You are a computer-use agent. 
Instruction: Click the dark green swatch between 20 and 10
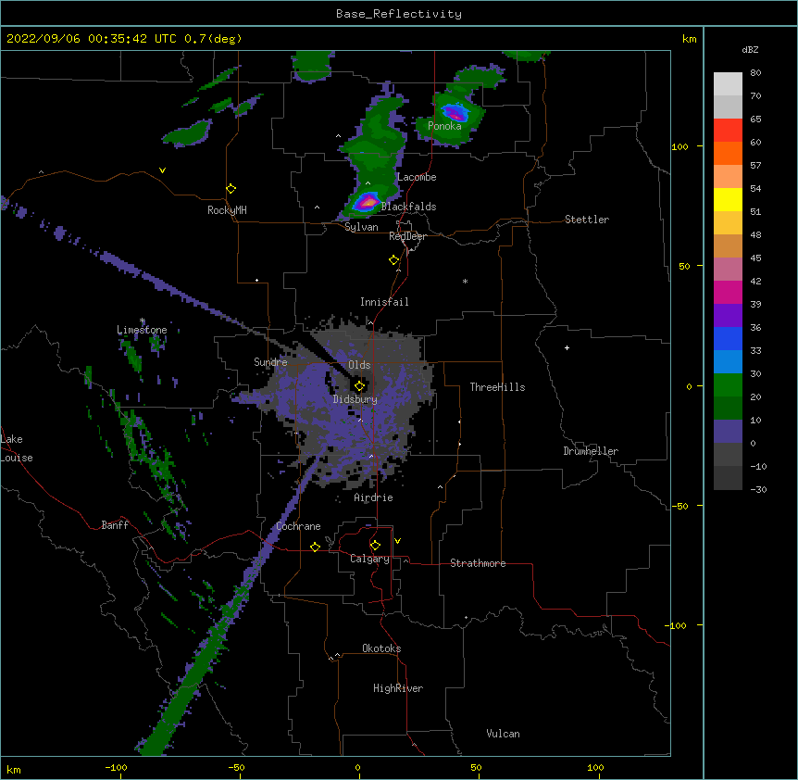(x=728, y=408)
